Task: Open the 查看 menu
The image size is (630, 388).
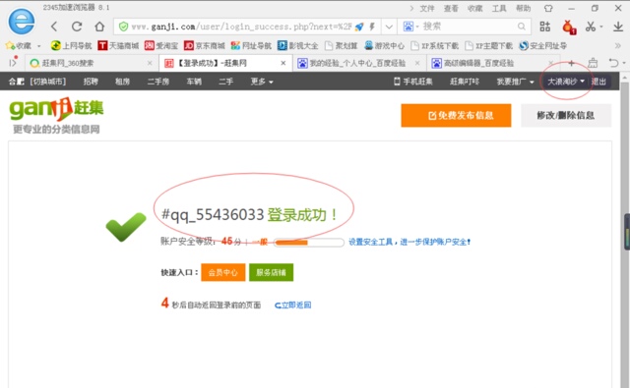Action: pos(451,8)
